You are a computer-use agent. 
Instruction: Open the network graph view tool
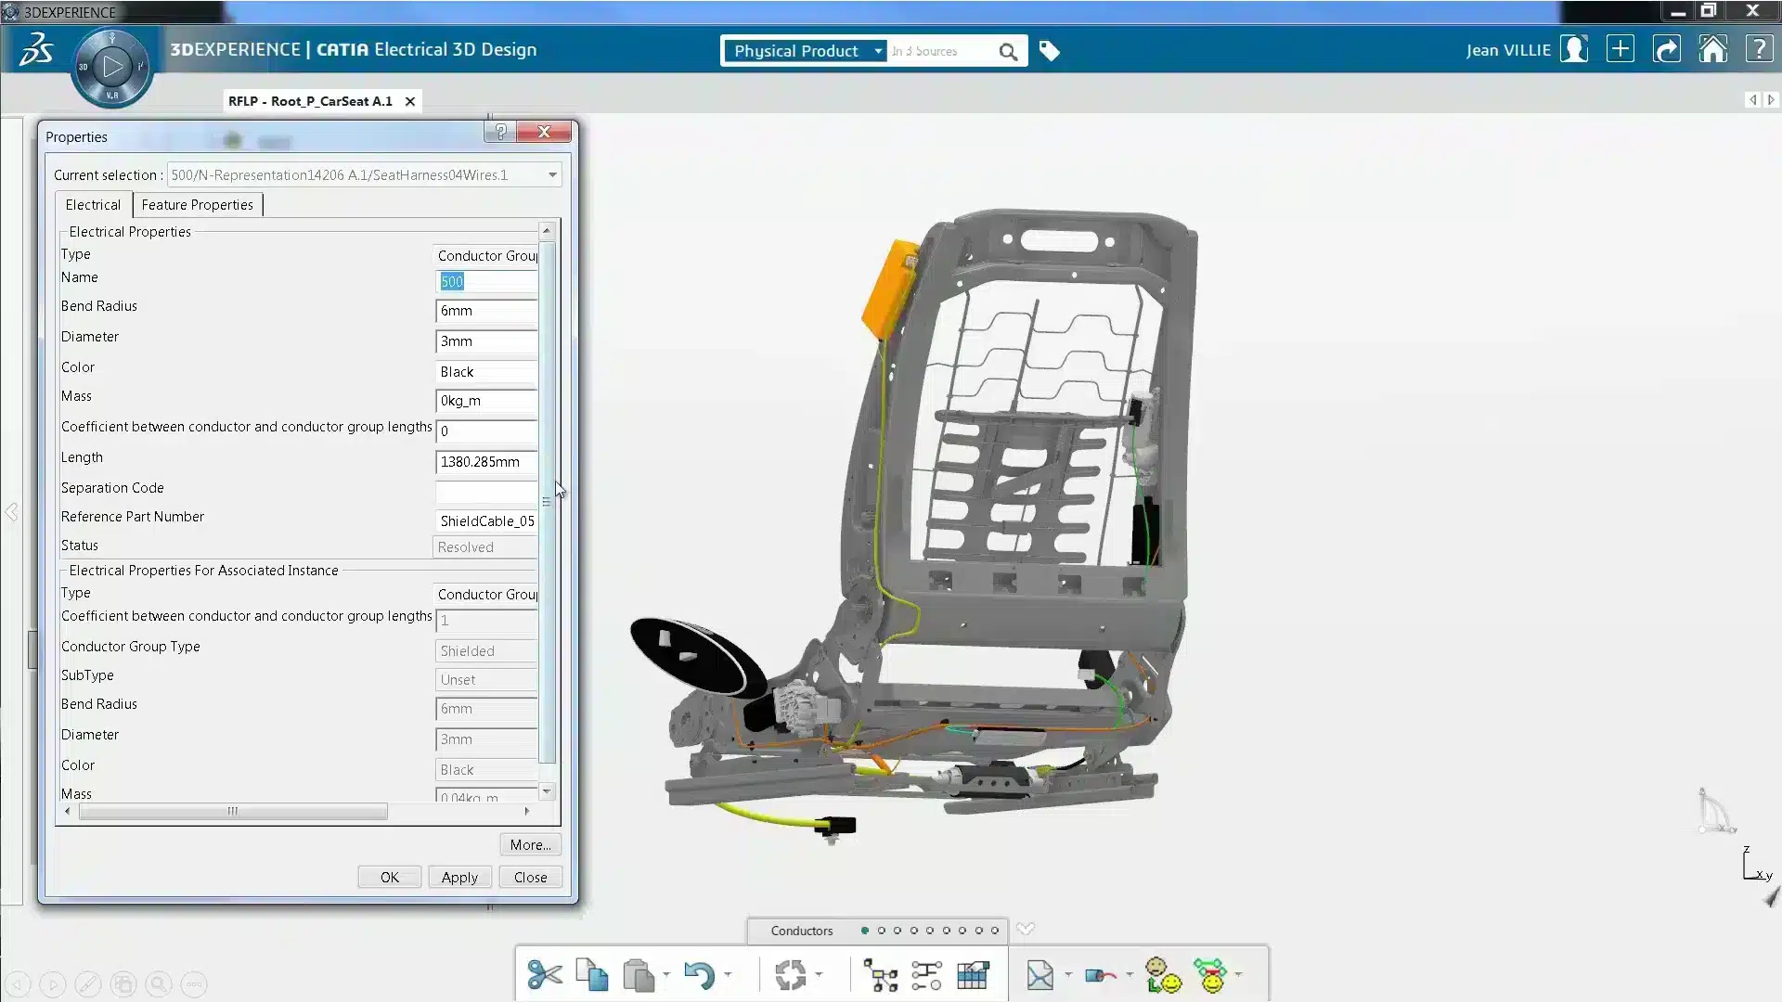tap(880, 974)
